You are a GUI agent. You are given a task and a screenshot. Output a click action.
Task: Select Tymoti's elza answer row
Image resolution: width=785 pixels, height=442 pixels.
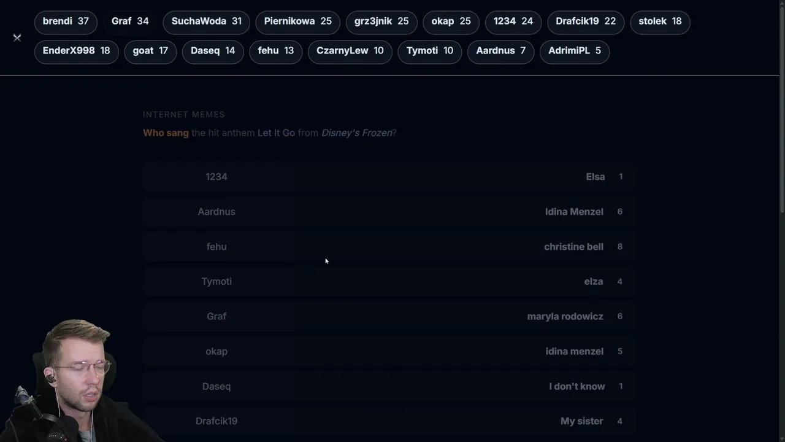(389, 282)
